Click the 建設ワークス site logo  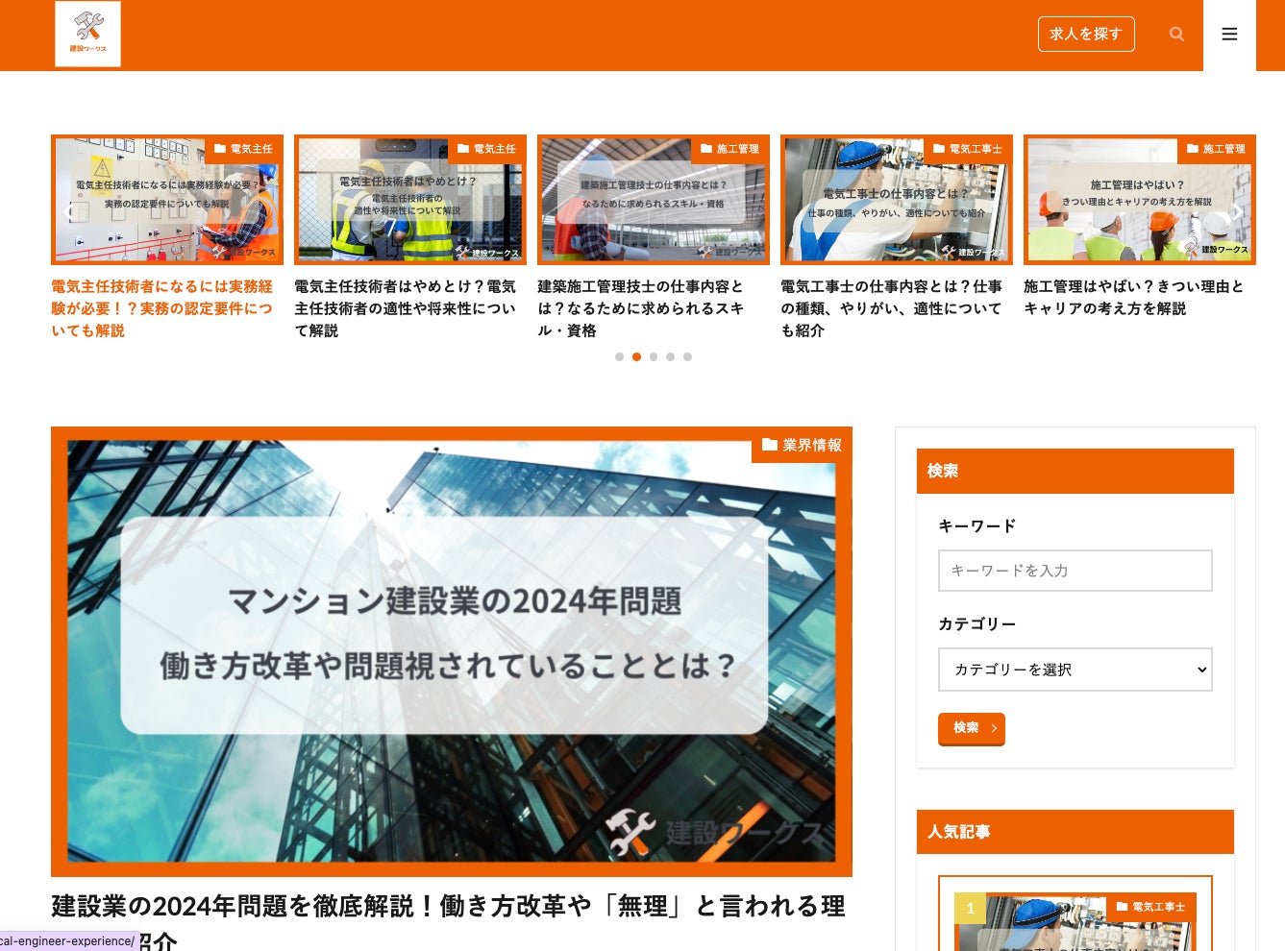point(87,35)
